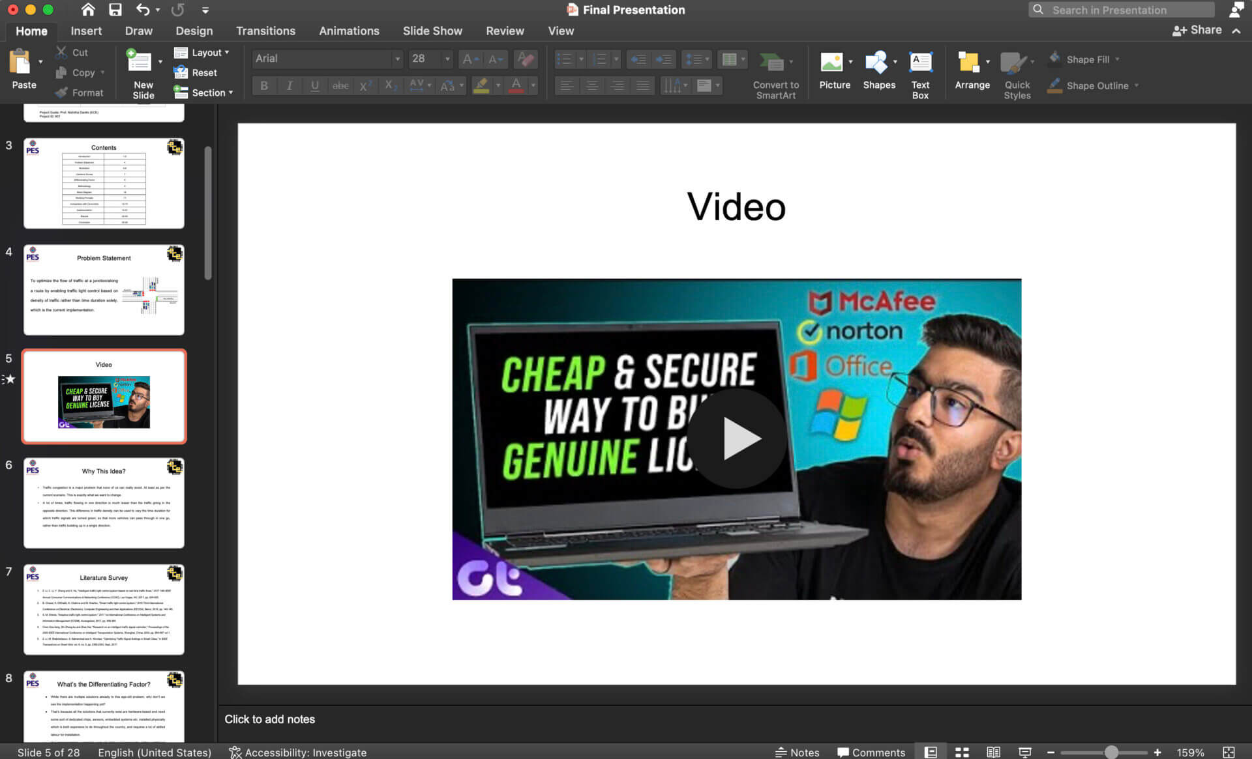This screenshot has height=759, width=1252.
Task: Expand the Shape Outline dropdown arrow
Action: tap(1137, 85)
